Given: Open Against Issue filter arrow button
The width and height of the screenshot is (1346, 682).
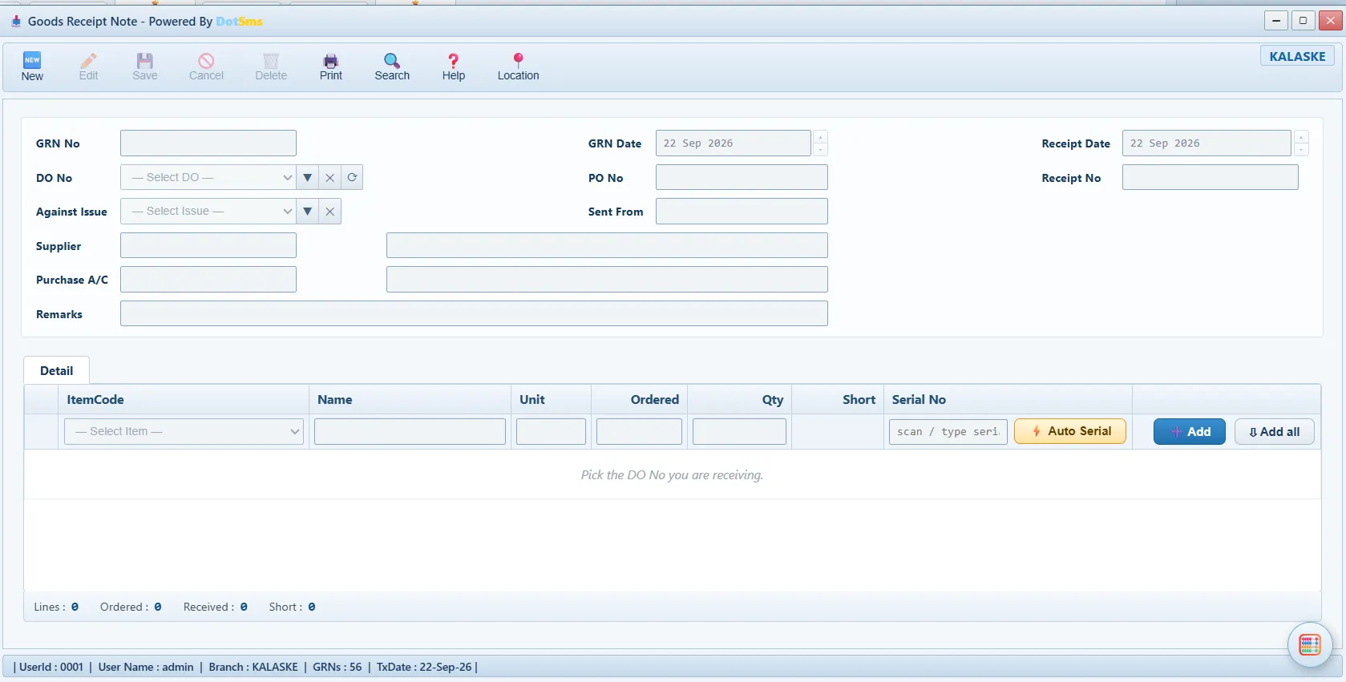Looking at the screenshot, I should [307, 211].
